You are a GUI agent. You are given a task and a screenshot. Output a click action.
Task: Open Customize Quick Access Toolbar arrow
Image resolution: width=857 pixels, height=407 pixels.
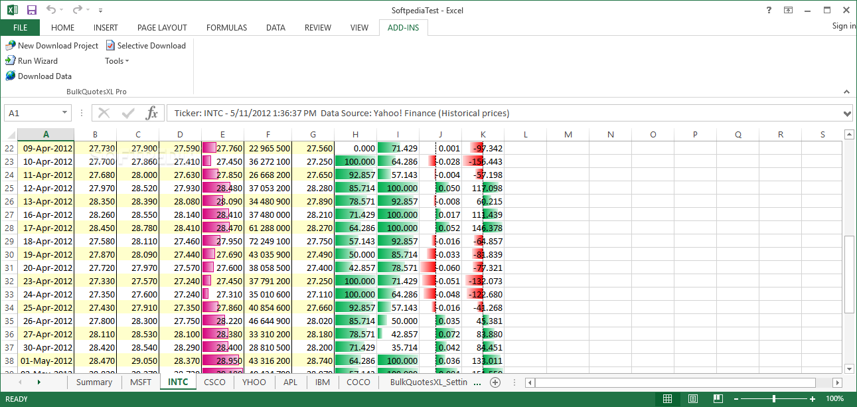100,11
